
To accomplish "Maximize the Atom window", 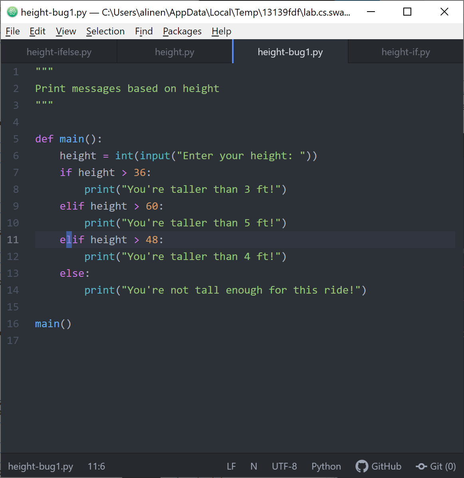I will (x=407, y=12).
